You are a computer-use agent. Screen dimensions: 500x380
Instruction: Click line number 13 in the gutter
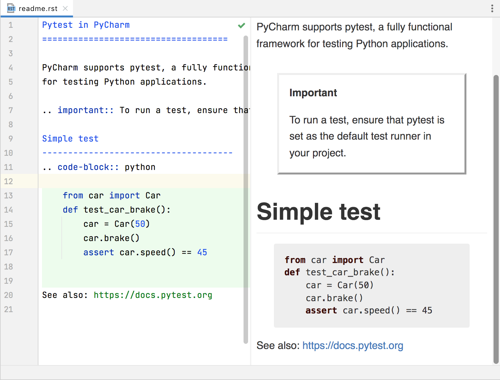(8, 195)
